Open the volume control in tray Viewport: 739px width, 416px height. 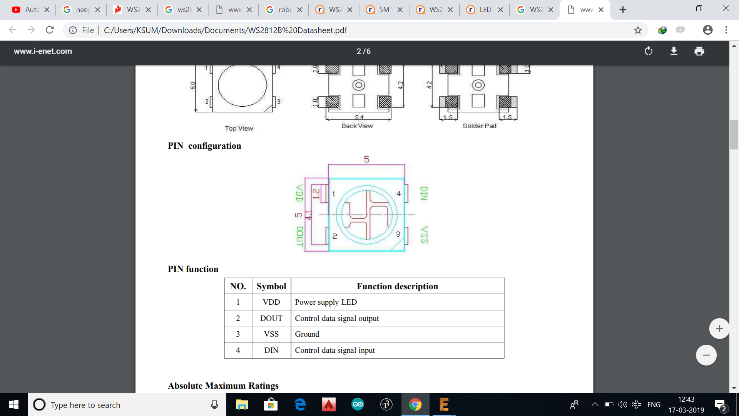click(x=622, y=404)
